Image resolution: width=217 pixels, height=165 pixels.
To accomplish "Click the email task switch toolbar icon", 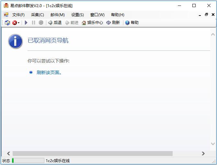I will point(7,23).
